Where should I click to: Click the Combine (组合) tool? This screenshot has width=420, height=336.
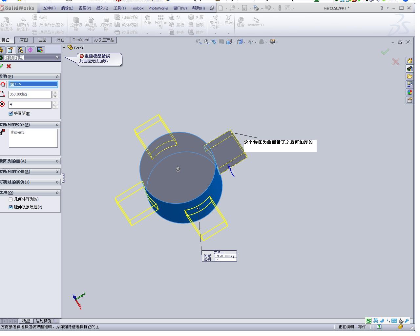pyautogui.click(x=241, y=22)
